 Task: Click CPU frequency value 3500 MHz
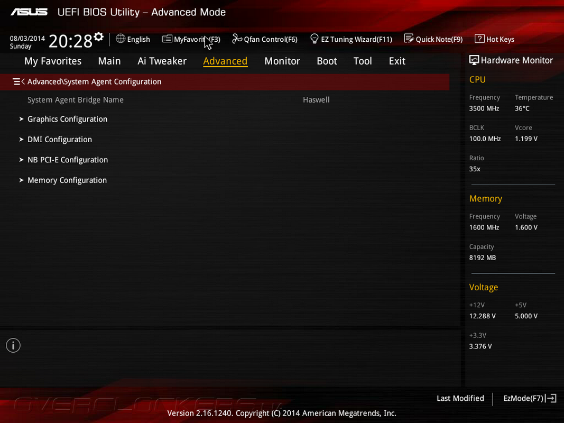click(x=484, y=108)
